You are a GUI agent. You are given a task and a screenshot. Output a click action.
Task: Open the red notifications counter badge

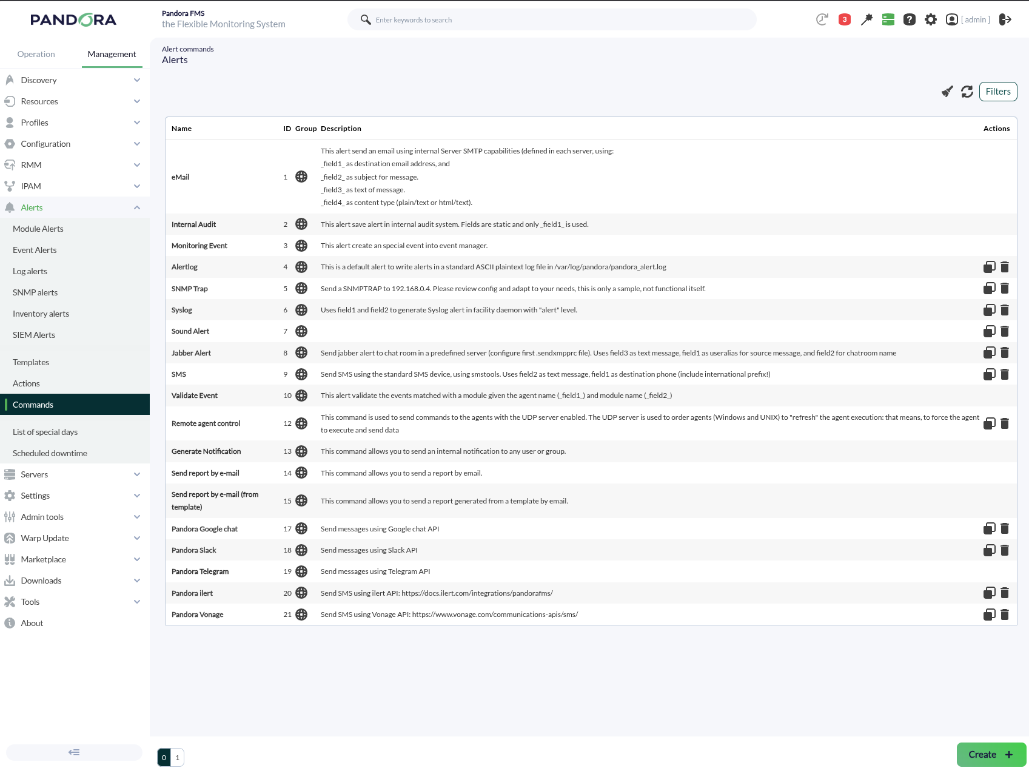tap(845, 19)
